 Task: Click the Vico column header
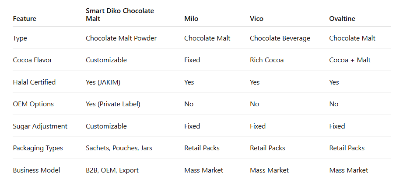[x=256, y=19]
